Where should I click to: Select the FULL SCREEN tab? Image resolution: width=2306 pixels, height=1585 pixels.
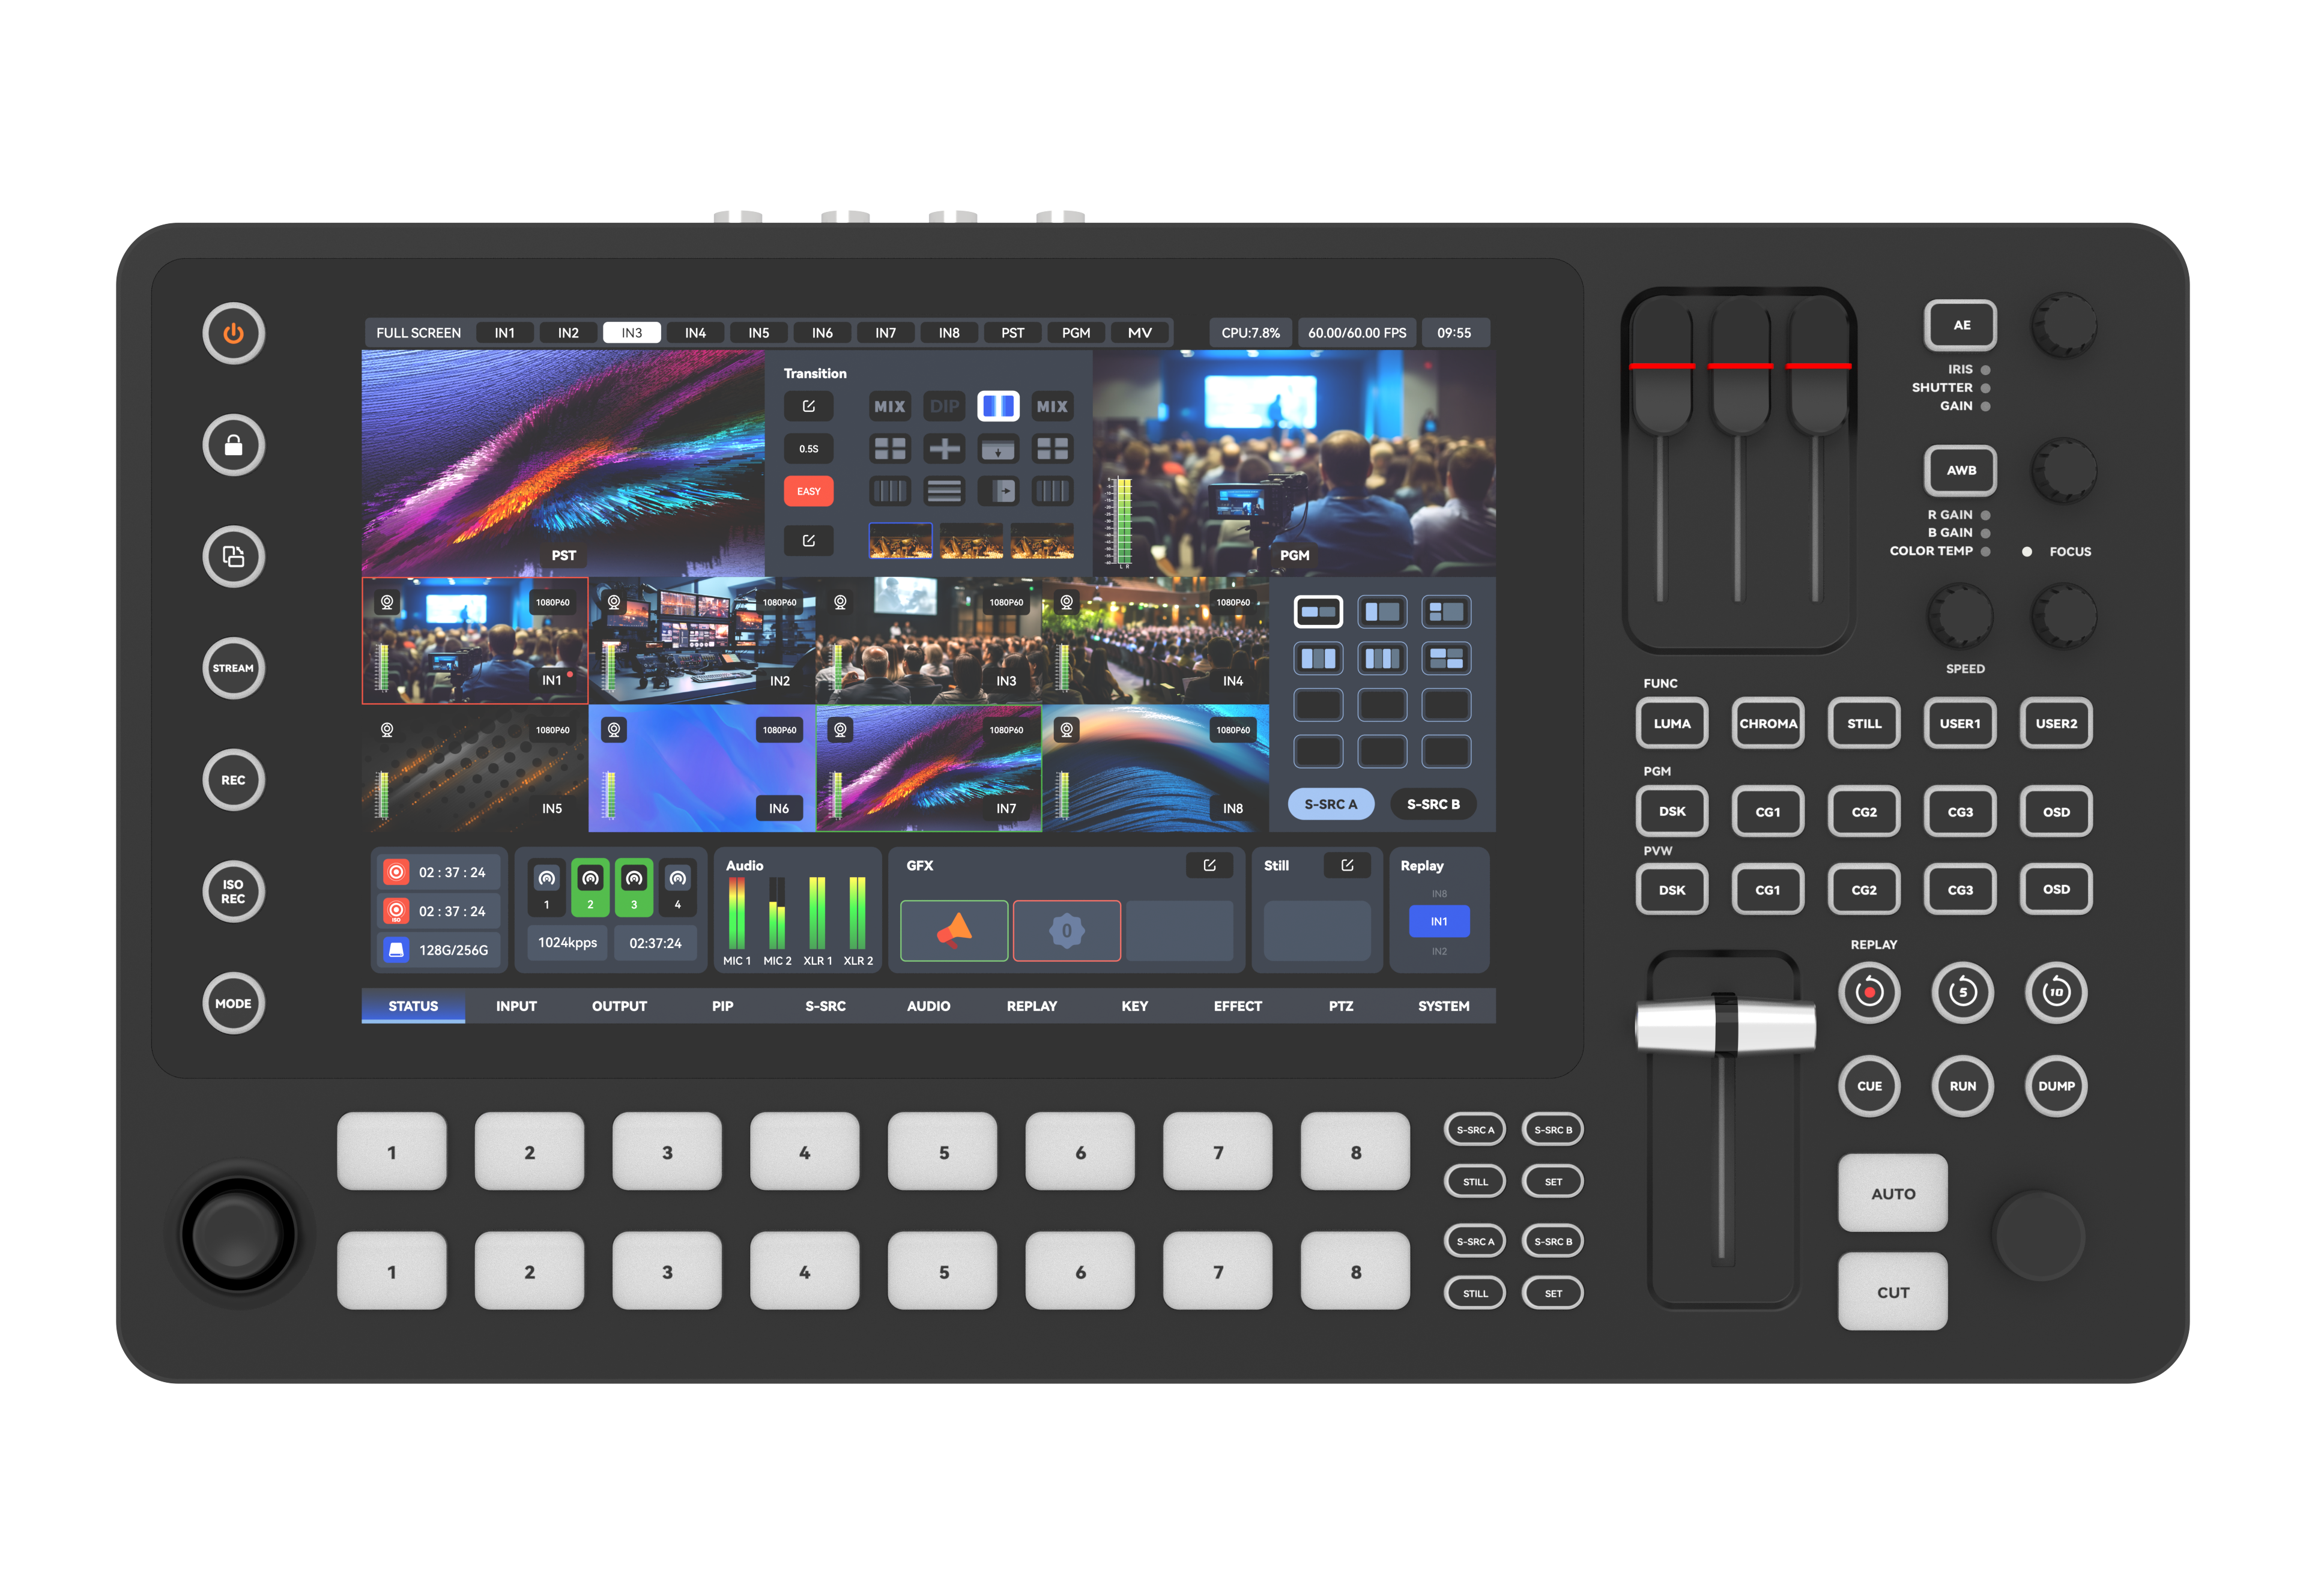(x=418, y=333)
